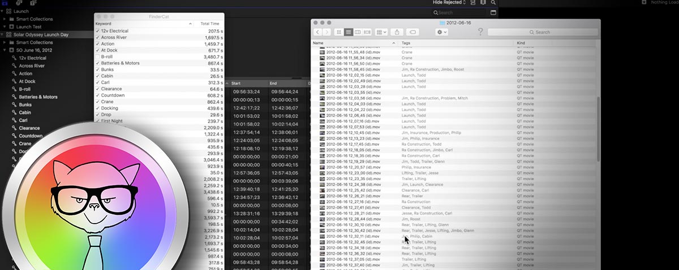Sort the list by Total Time
The image size is (679, 270).
[x=209, y=24]
